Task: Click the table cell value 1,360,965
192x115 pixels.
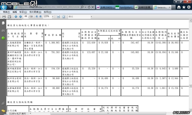Action: coord(54,43)
